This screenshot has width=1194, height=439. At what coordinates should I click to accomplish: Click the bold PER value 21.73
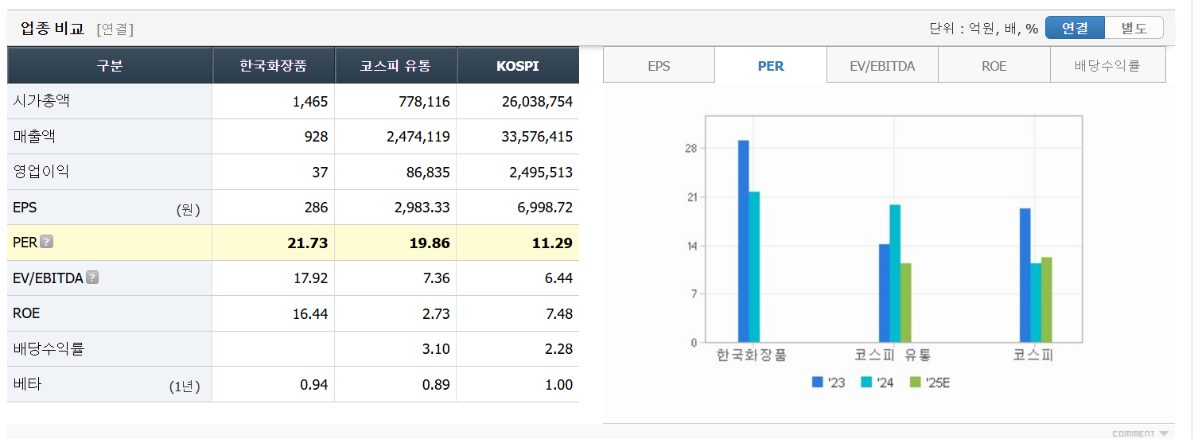pos(308,243)
